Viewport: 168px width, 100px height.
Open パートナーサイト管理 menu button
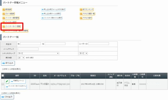tap(12, 26)
